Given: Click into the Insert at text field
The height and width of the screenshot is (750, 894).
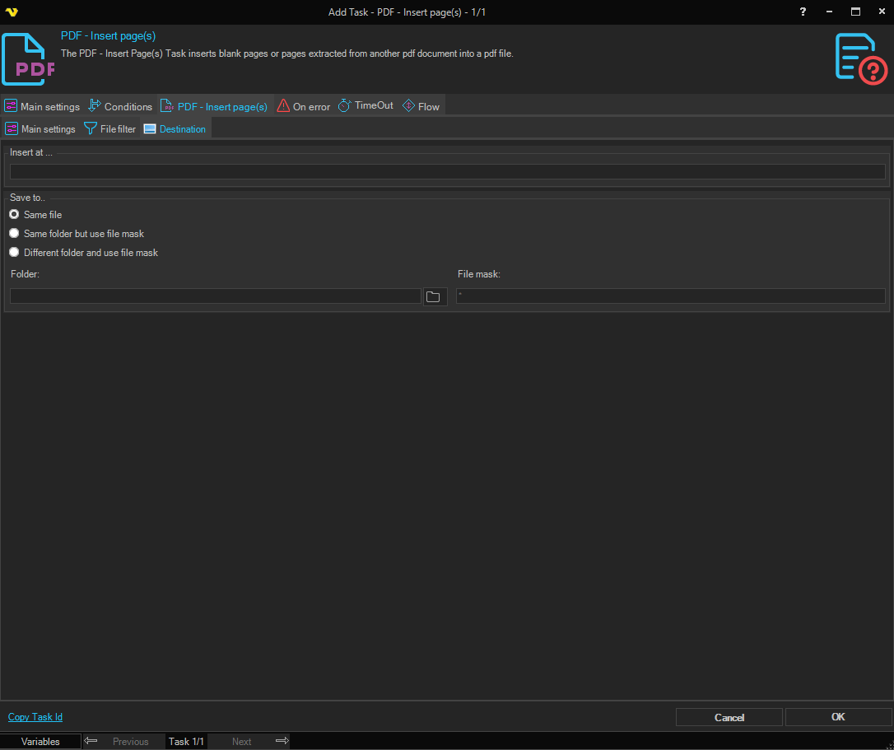Looking at the screenshot, I should pyautogui.click(x=447, y=172).
